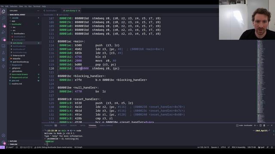
Task: Click the new terminal plus icon
Action: pos(255,125)
